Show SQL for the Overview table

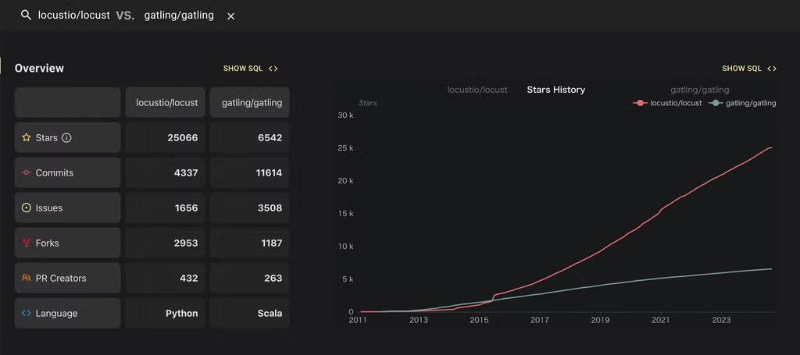pos(251,69)
